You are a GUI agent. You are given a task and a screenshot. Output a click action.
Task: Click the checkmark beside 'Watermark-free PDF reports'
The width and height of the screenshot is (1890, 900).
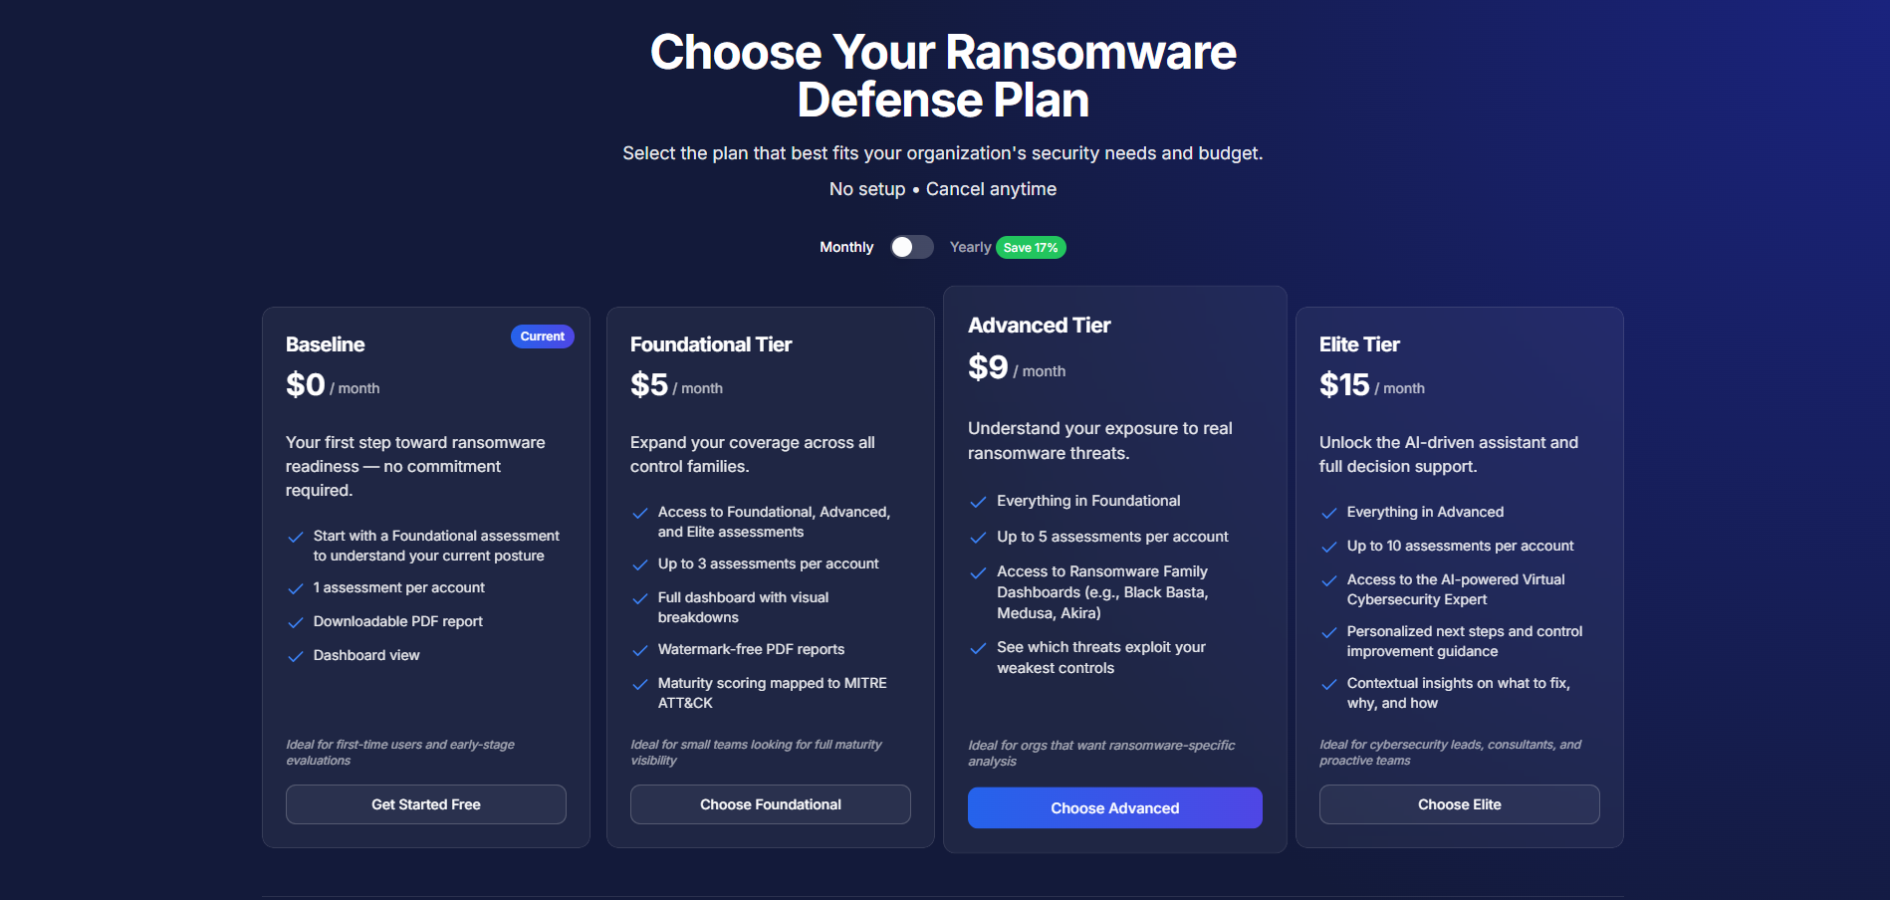click(x=639, y=649)
